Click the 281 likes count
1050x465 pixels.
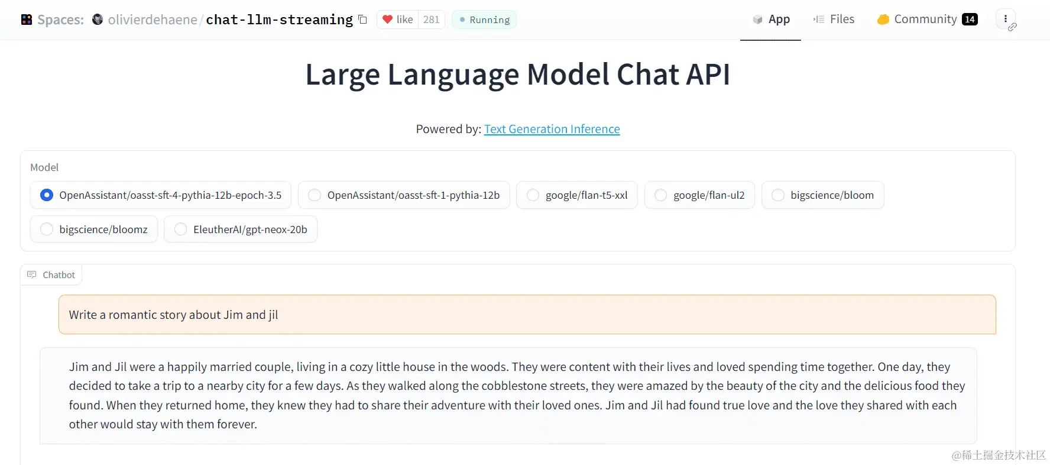431,20
